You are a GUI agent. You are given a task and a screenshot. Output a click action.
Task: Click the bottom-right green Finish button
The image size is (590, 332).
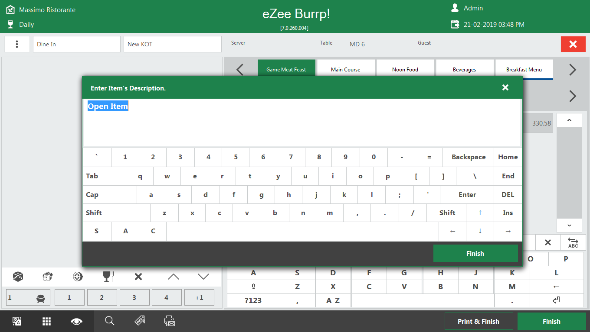click(x=551, y=322)
